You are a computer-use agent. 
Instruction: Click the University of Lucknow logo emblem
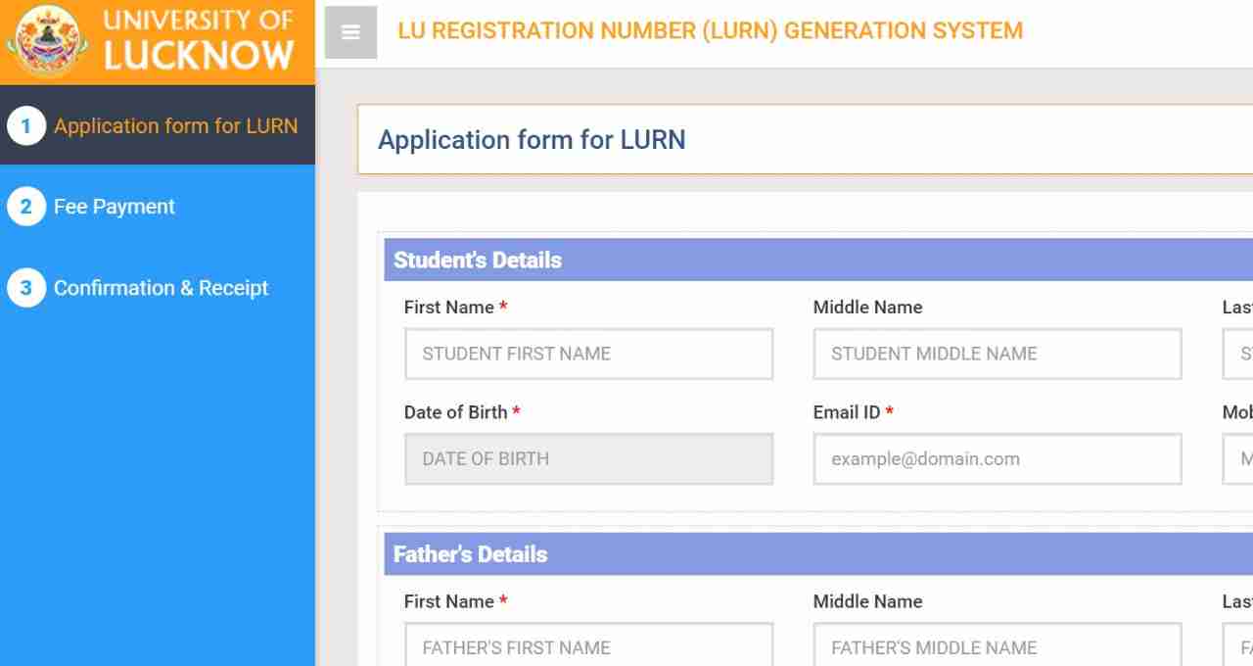tap(44, 41)
